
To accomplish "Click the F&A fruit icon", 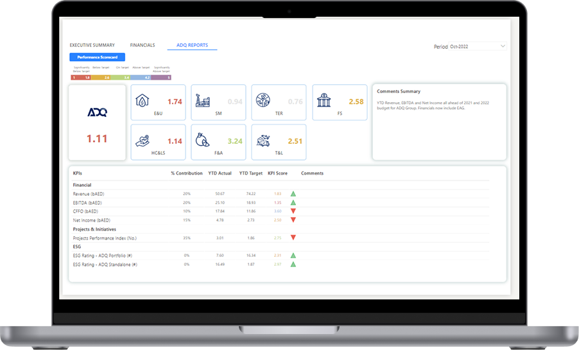I will [202, 140].
